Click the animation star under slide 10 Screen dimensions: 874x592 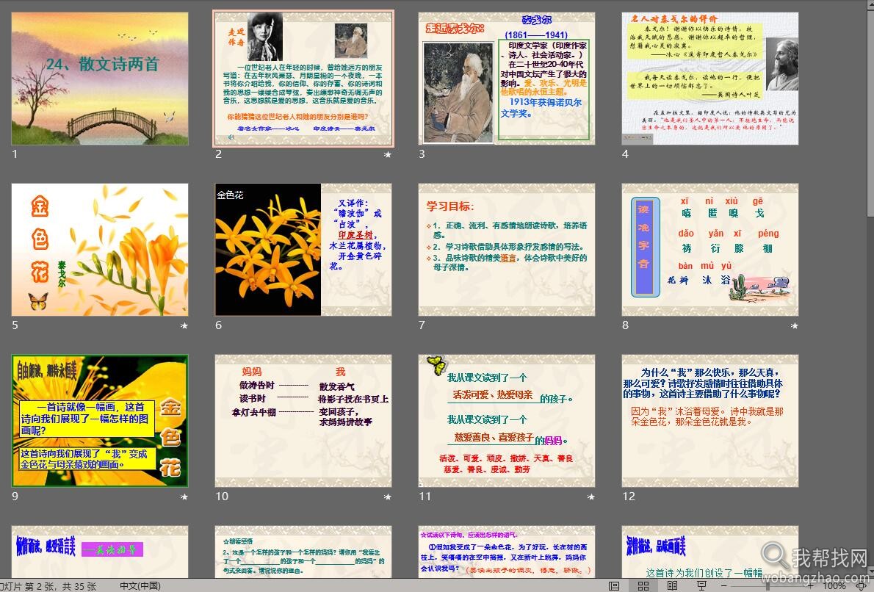(x=387, y=497)
